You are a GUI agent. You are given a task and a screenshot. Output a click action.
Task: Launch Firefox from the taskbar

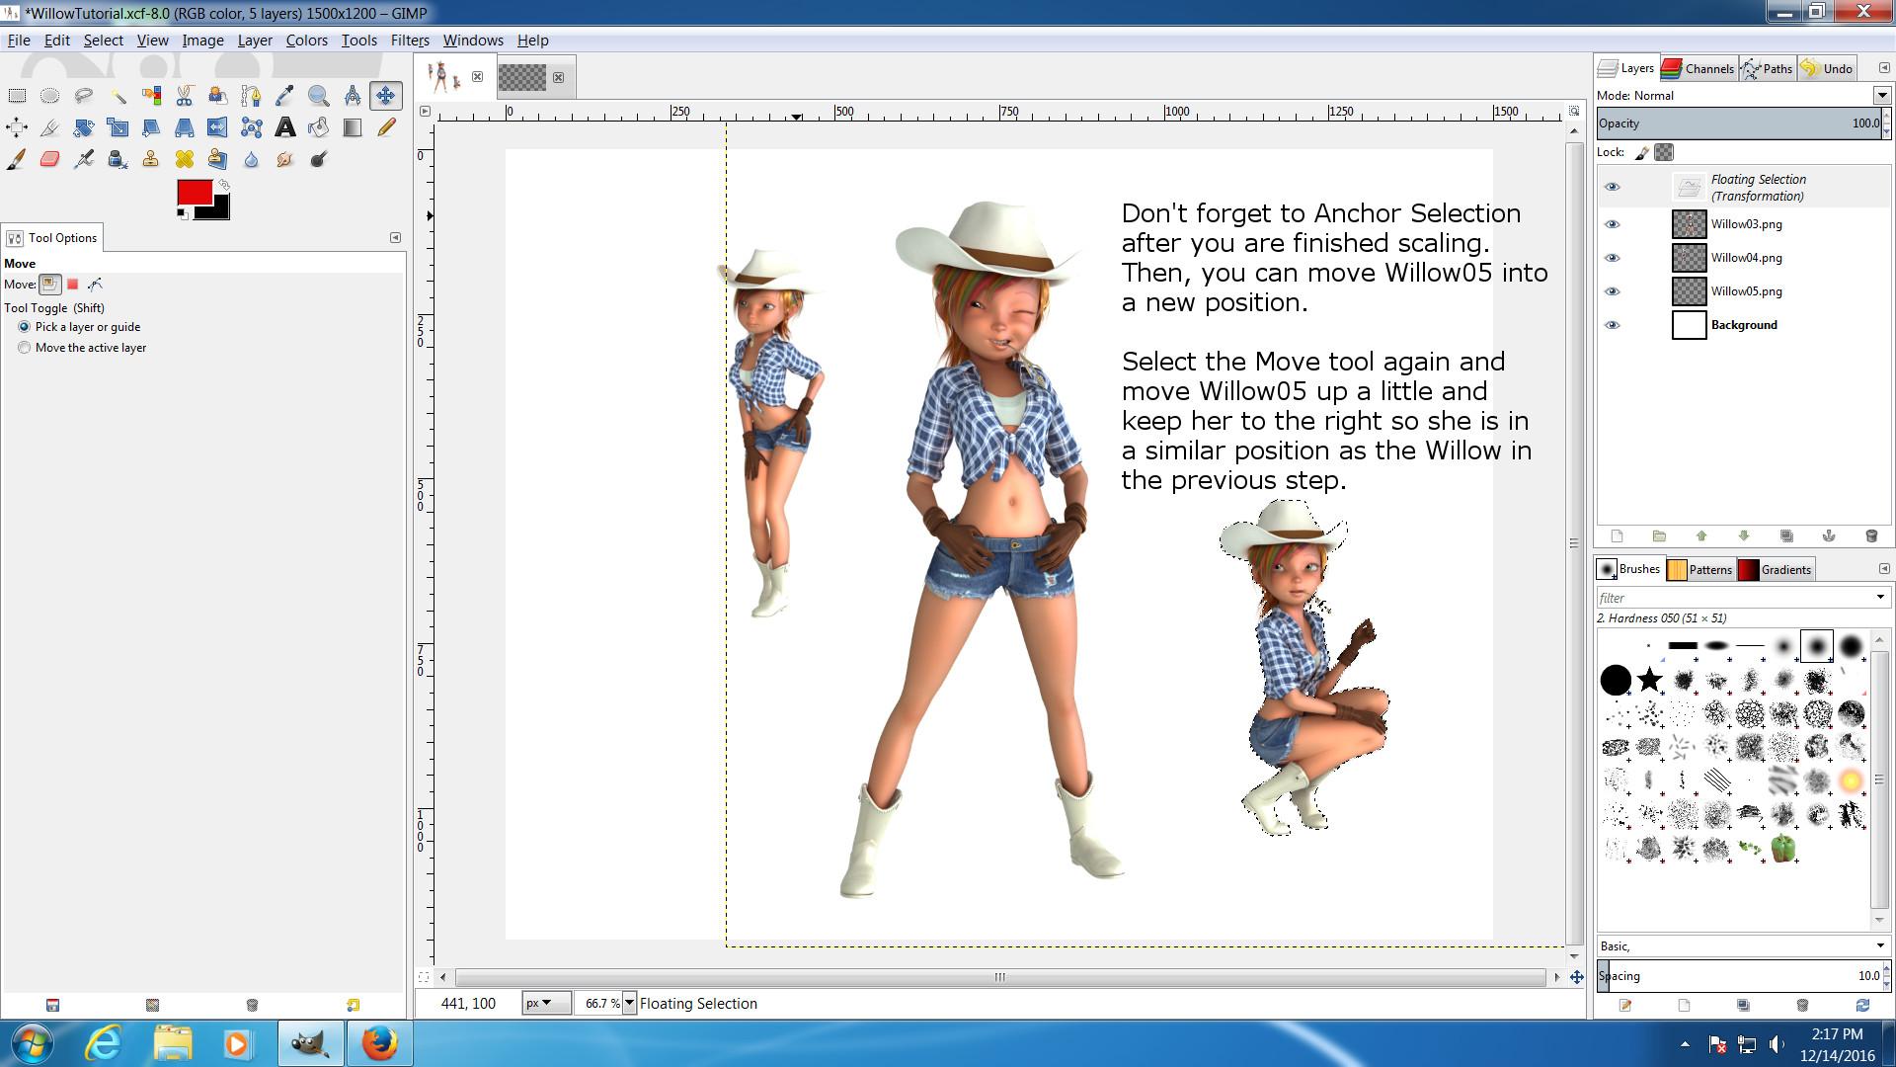pos(378,1043)
